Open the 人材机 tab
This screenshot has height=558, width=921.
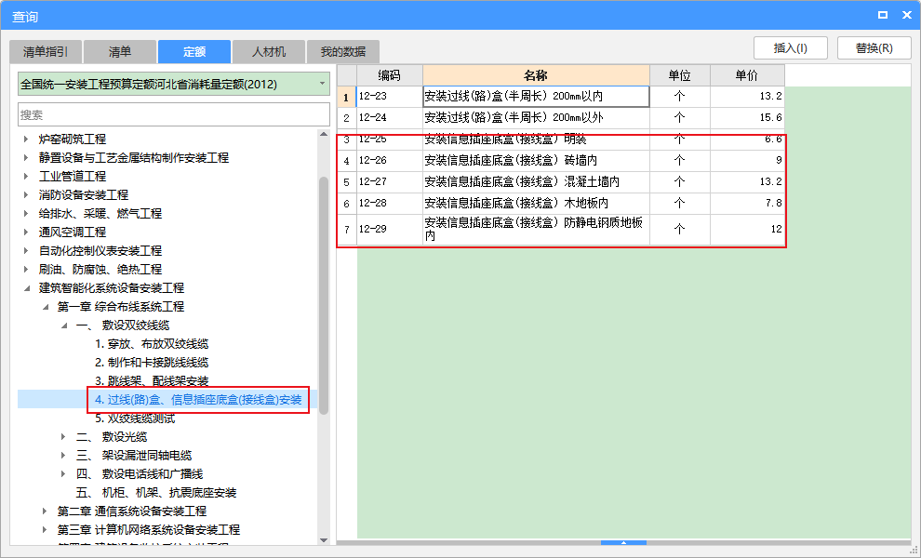pyautogui.click(x=269, y=52)
